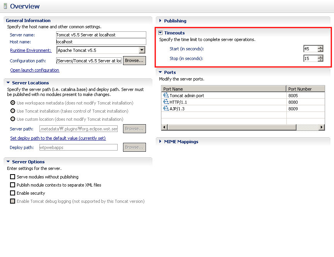Click the Port Name column header

[224, 89]
